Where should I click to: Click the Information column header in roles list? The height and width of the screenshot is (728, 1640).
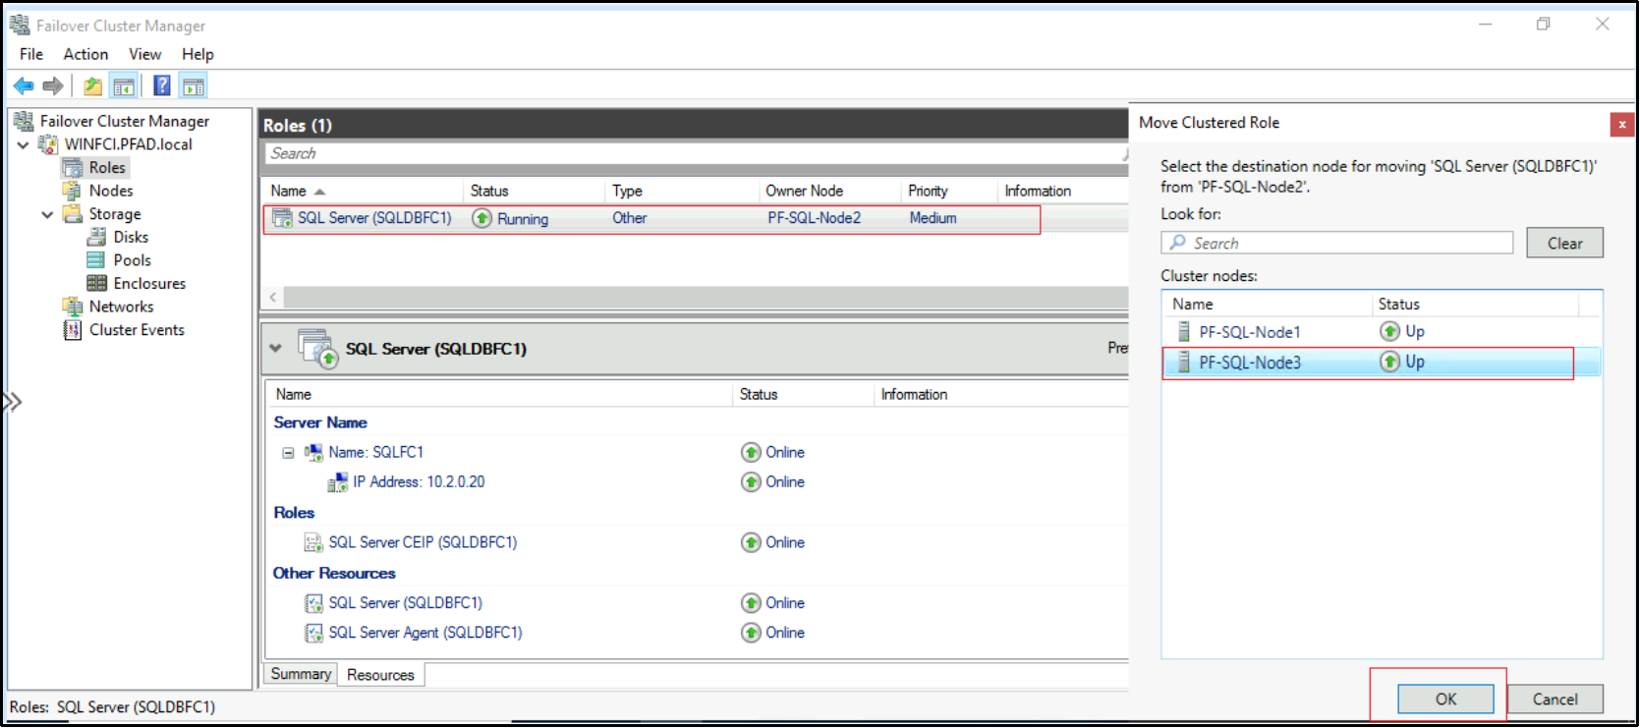coord(1038,191)
